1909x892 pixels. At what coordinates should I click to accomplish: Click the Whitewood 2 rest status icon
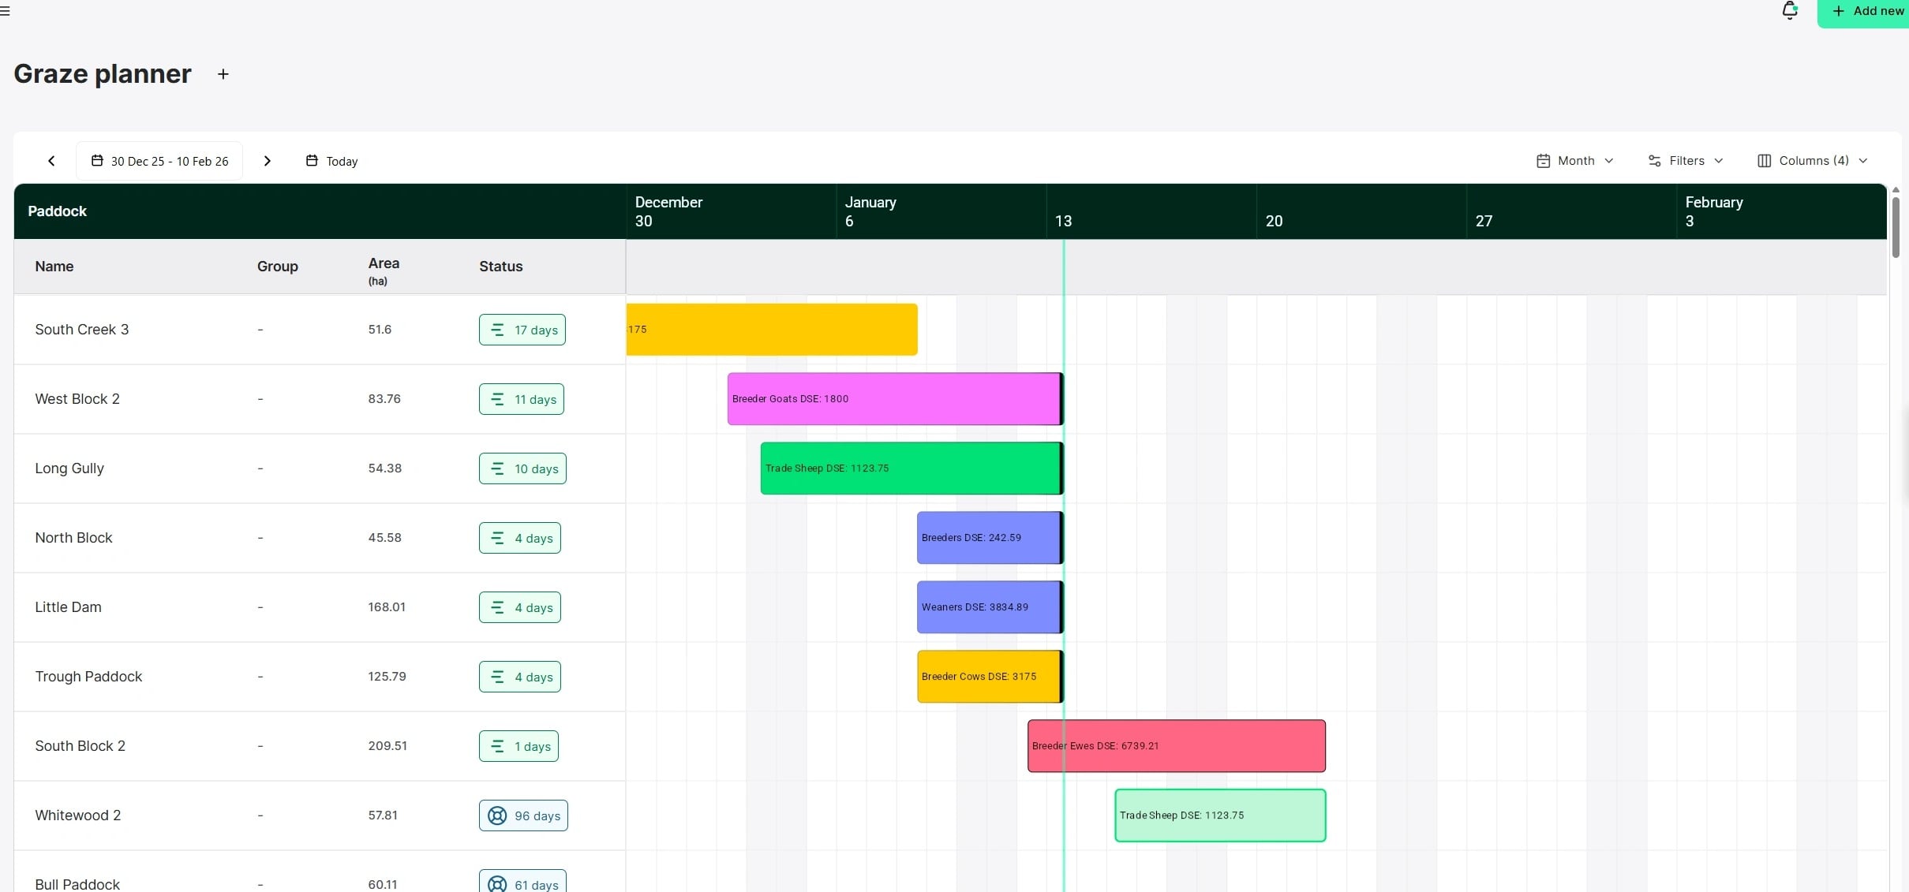point(497,815)
